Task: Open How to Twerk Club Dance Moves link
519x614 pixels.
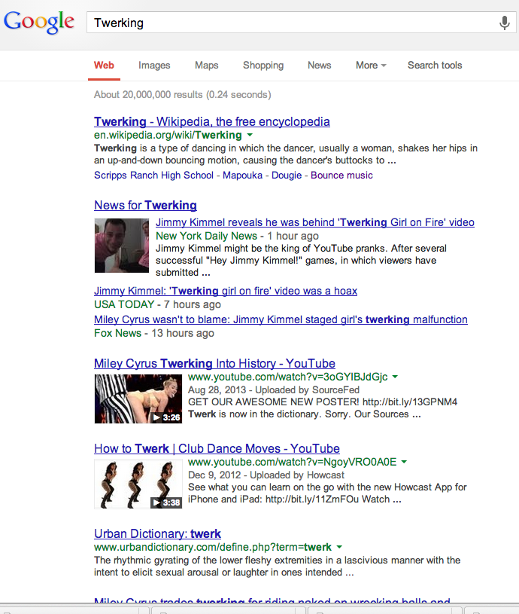Action: coord(217,449)
